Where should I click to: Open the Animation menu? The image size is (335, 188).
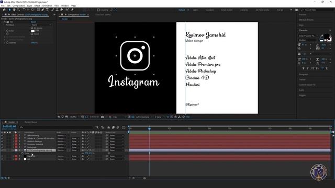47,6
